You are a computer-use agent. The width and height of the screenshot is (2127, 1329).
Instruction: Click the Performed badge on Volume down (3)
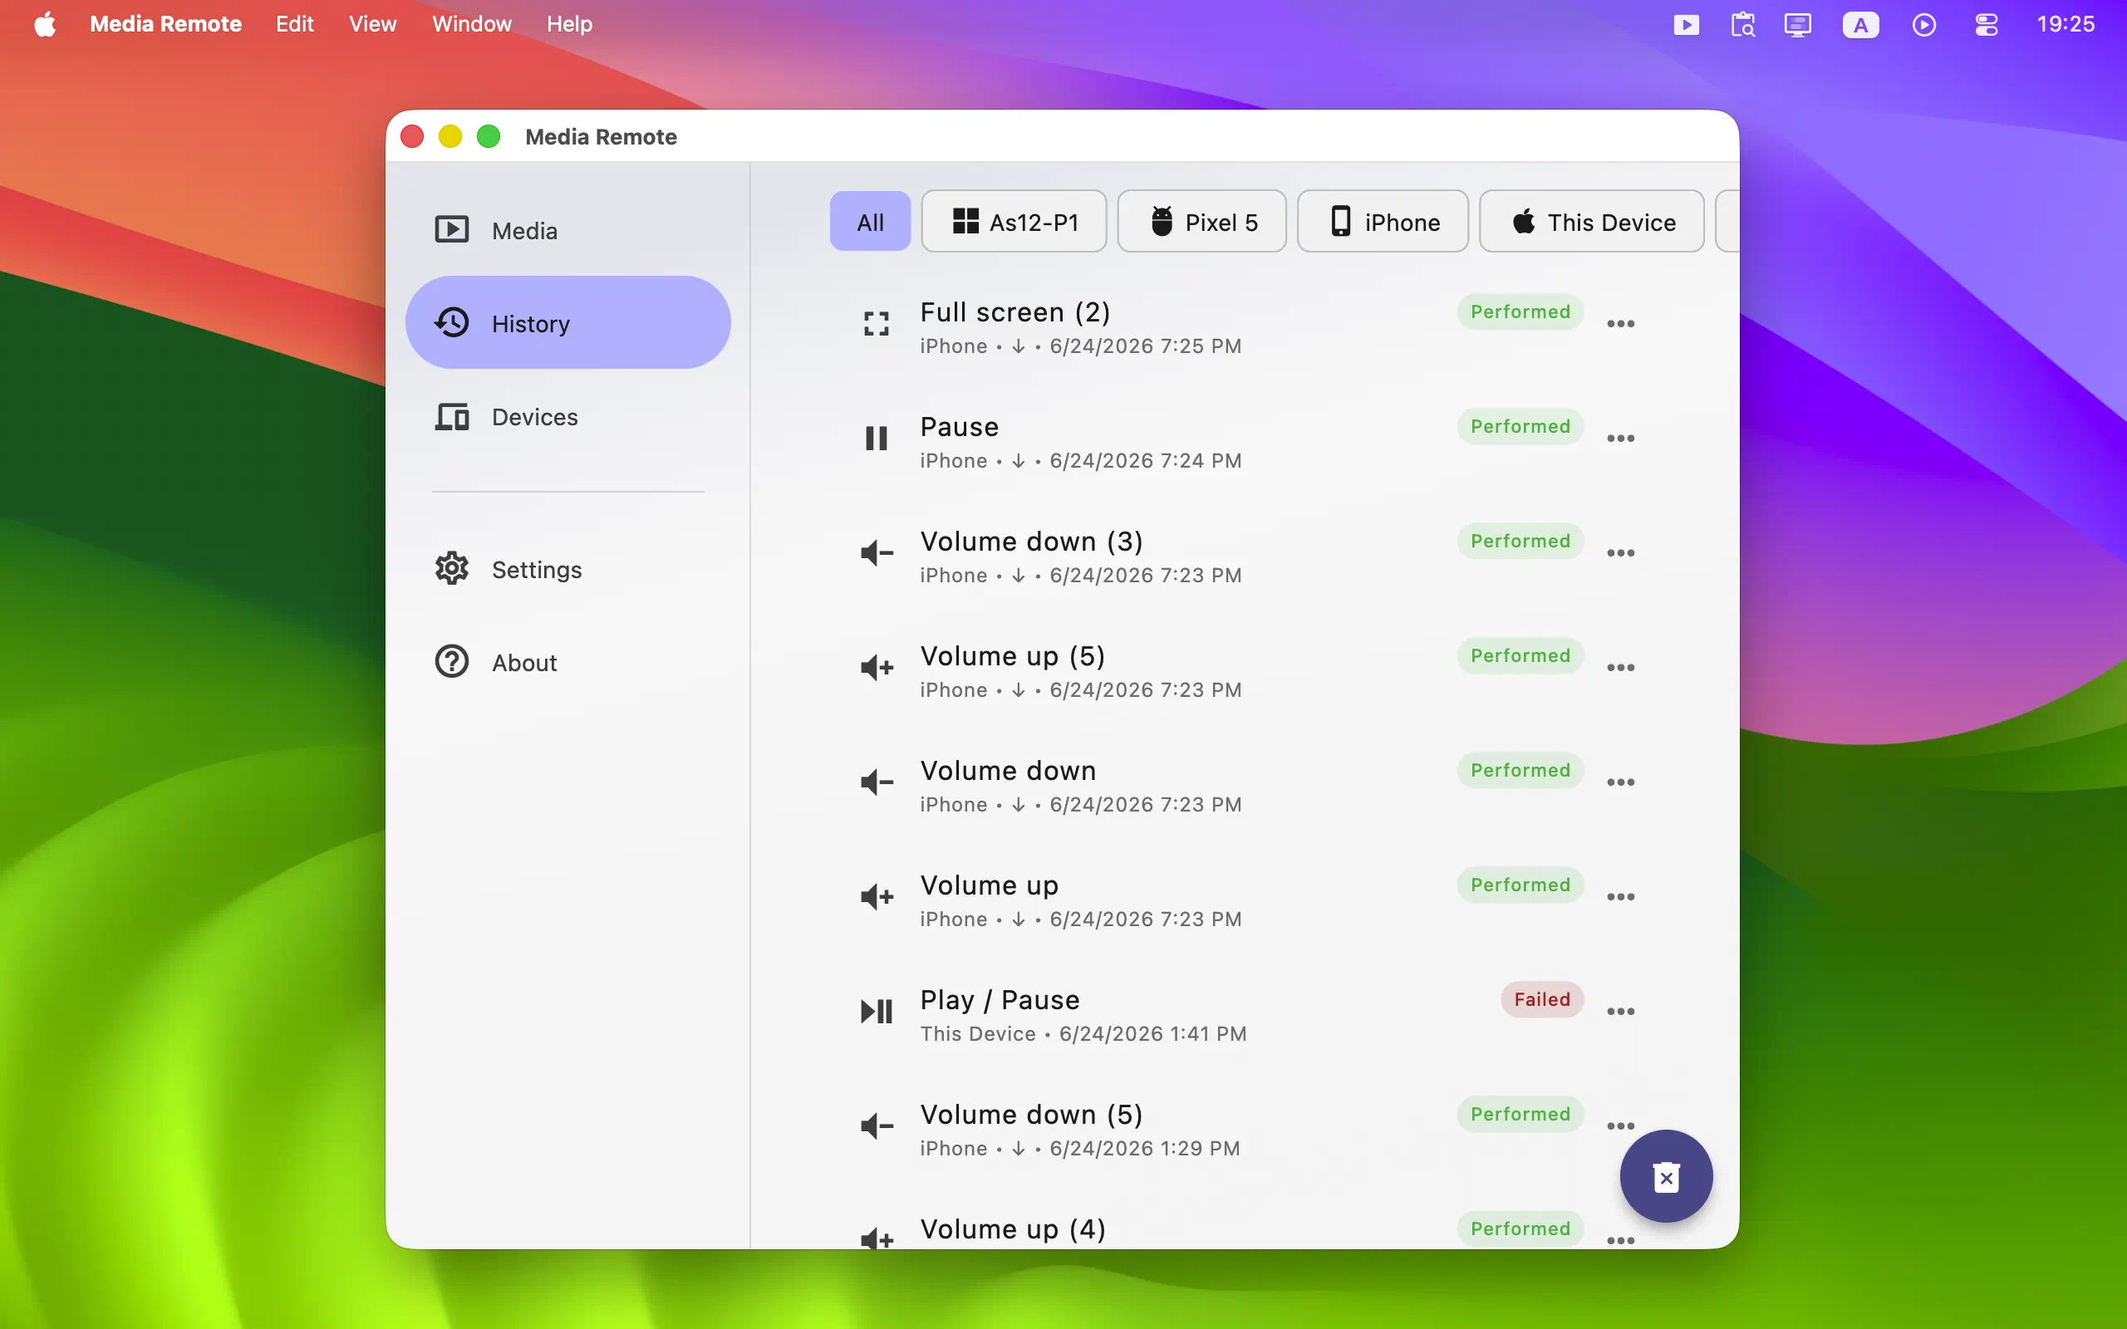click(x=1520, y=542)
